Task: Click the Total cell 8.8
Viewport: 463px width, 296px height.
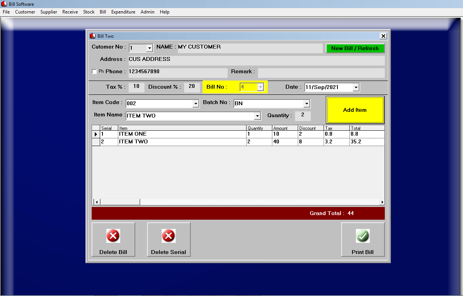Action: [367, 134]
